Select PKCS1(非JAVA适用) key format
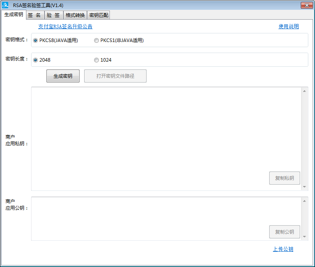The width and height of the screenshot is (315, 267). click(x=96, y=40)
